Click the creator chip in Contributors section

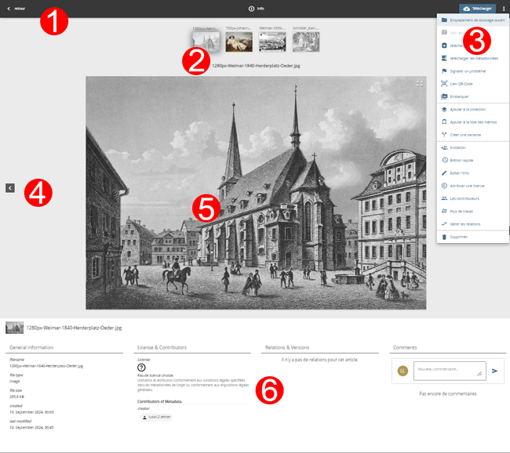(155, 417)
